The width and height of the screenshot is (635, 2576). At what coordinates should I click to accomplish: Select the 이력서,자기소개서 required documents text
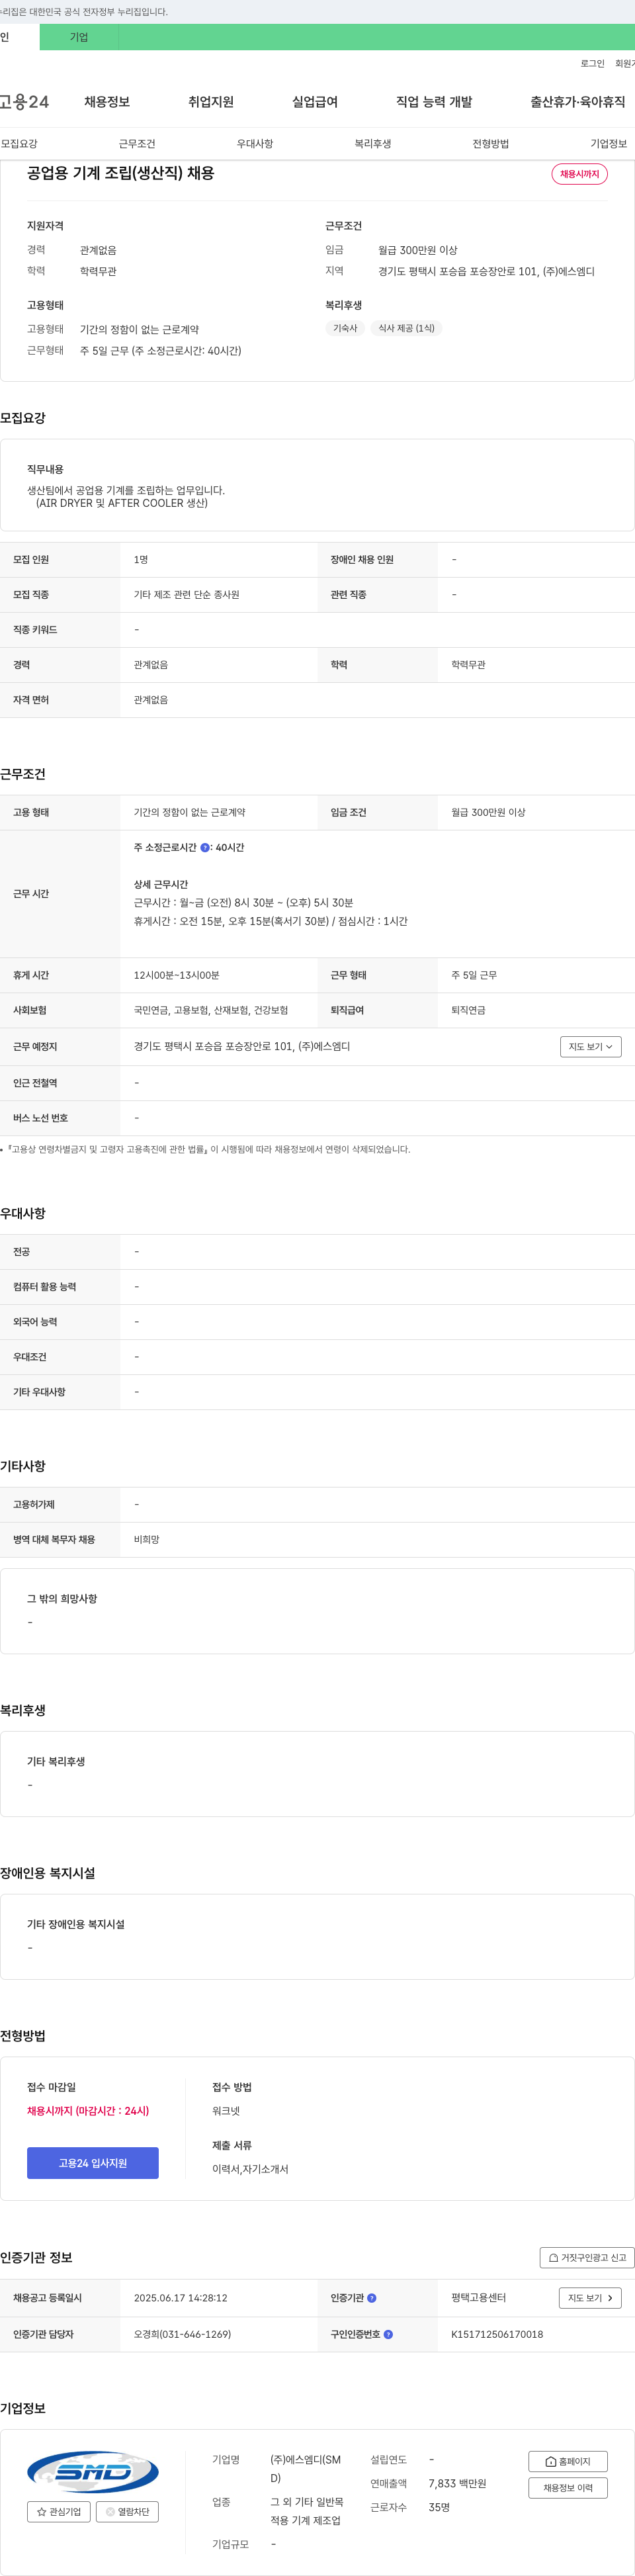(x=250, y=2169)
